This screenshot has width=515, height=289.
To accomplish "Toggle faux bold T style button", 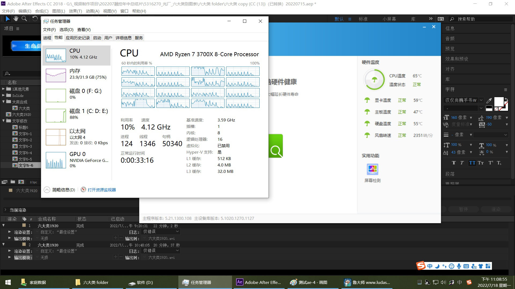I will click(x=454, y=163).
